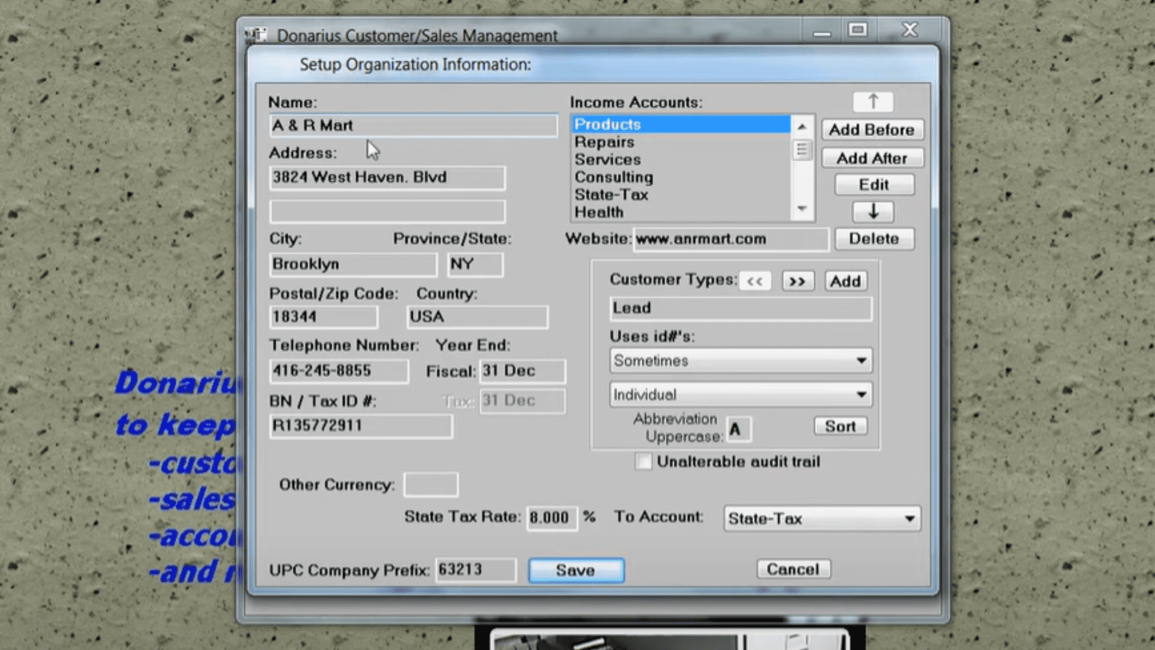Image resolution: width=1155 pixels, height=650 pixels.
Task: Click the move-up arrow button for income accounts
Action: [873, 102]
